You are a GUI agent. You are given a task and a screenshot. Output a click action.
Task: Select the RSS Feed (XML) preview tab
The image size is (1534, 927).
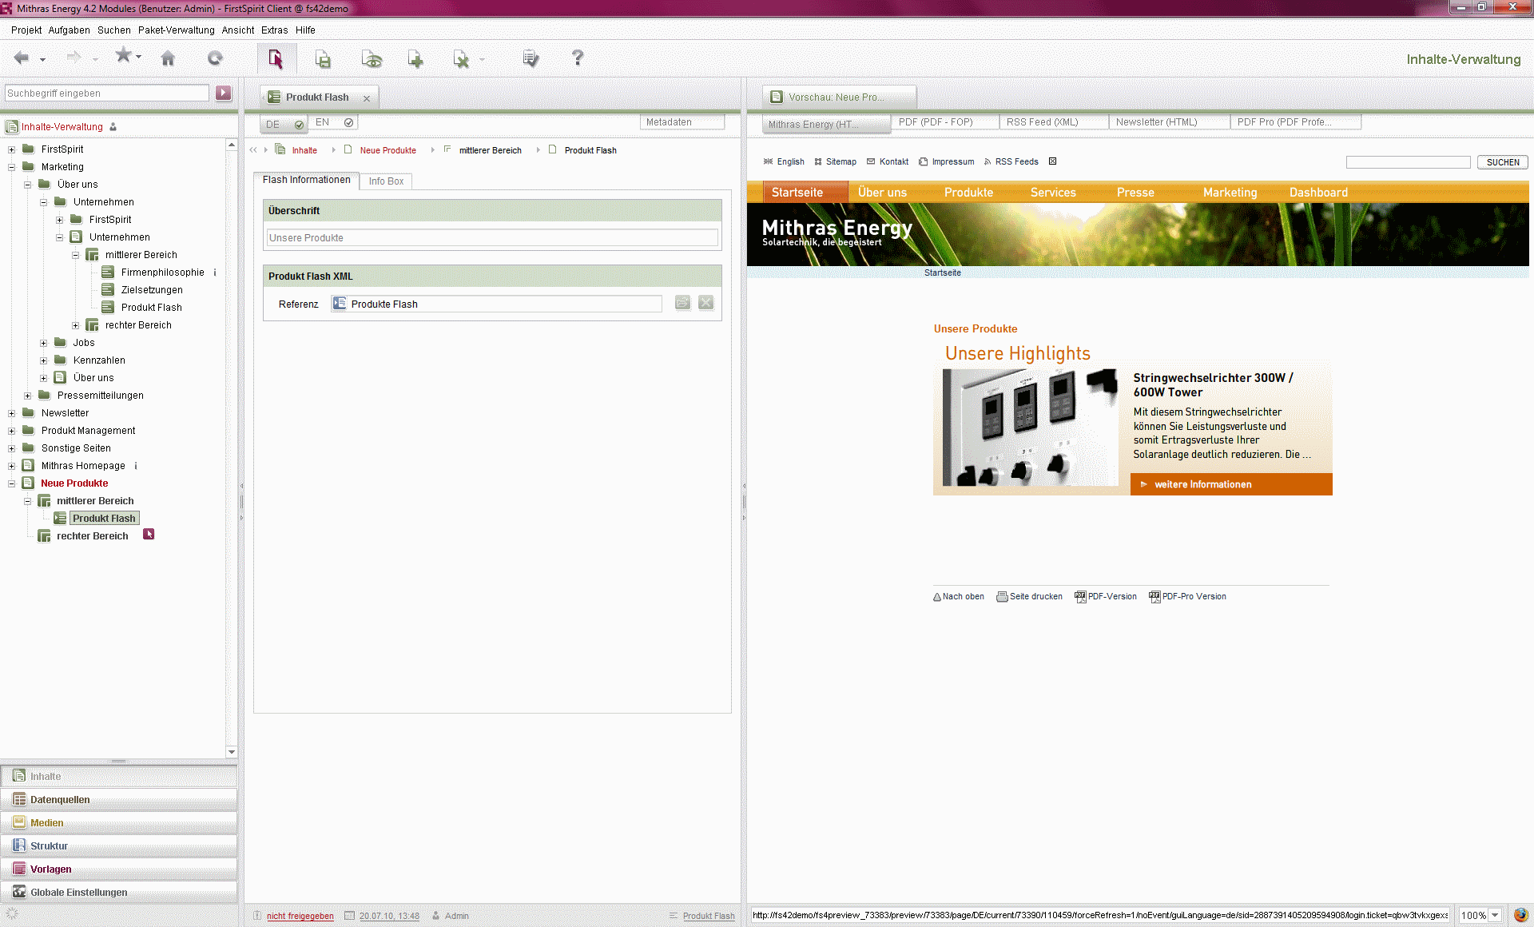point(1055,122)
